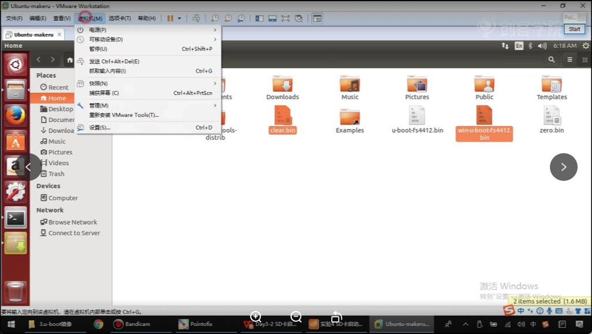Open the Ubuntu session gear menu
Image resolution: width=592 pixels, height=334 pixels.
tap(586, 45)
